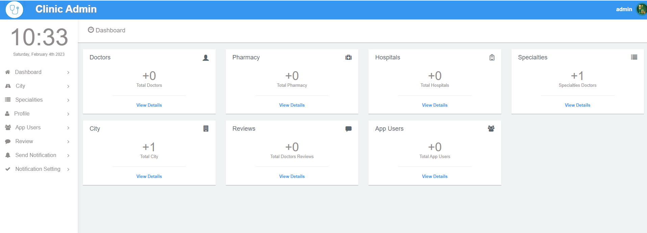Click the Total Hospitals count
Image resolution: width=647 pixels, height=233 pixels.
click(x=435, y=76)
